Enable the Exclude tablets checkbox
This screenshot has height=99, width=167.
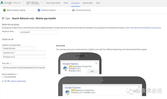[x=3, y=77]
